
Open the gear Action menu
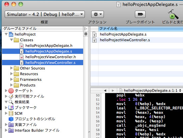[x=98, y=14]
